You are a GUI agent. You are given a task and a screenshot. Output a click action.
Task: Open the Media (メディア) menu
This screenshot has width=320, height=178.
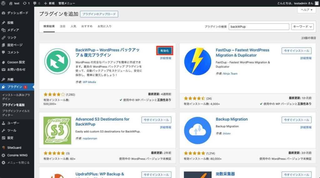coord(17,30)
